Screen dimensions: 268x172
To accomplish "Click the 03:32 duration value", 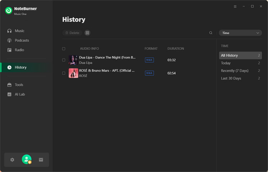I will (x=172, y=60).
